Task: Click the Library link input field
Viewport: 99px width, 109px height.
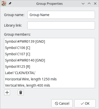Action: 61,25
